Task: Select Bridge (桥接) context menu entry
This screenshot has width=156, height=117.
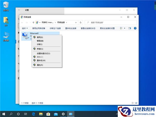Action: 47,49
